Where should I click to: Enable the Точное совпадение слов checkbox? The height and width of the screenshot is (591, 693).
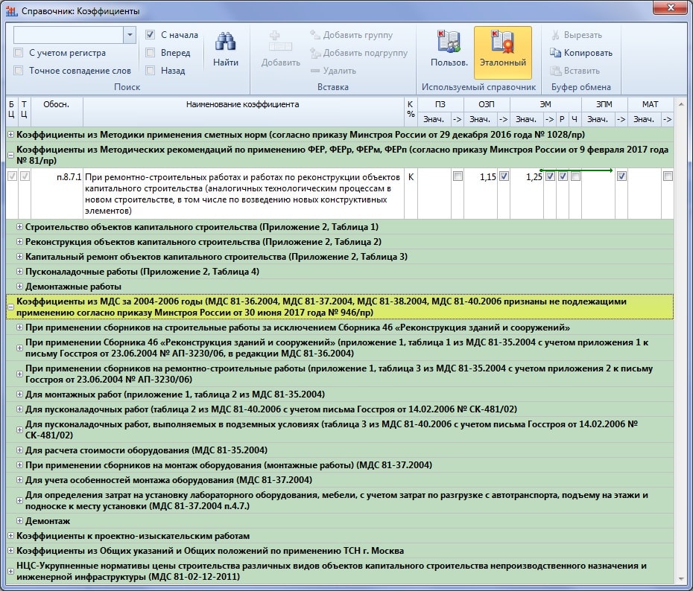[19, 71]
